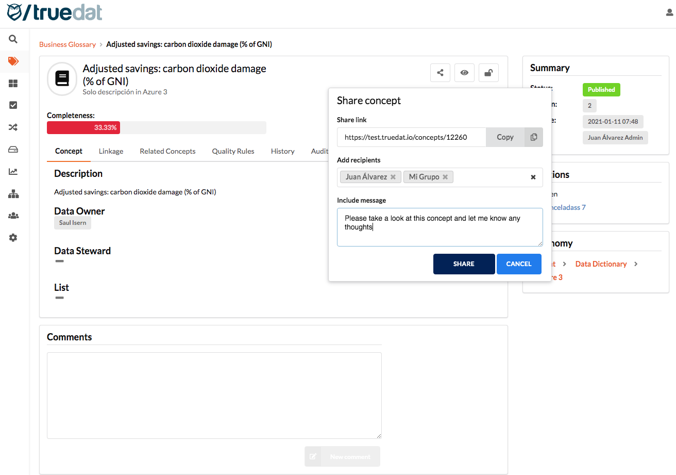Toggle the unlock padlock button

(x=488, y=73)
